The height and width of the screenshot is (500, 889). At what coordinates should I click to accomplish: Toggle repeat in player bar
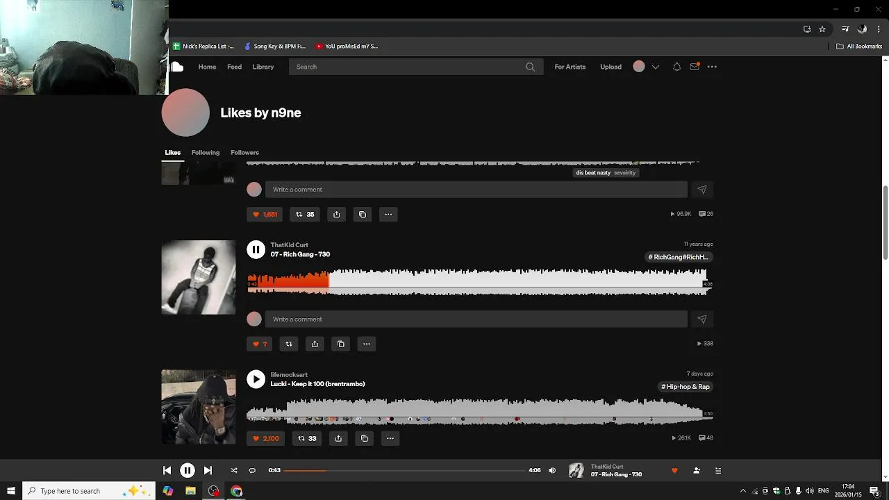[252, 470]
